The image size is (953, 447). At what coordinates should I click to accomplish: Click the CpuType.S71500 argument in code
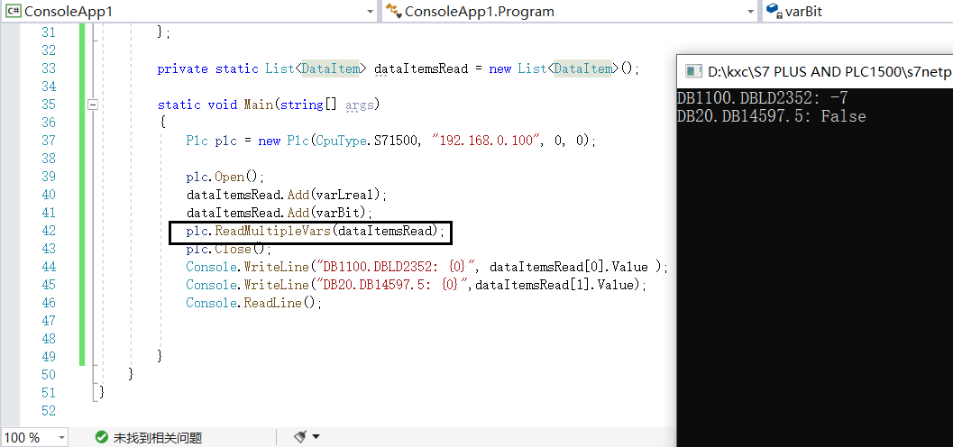tap(370, 141)
